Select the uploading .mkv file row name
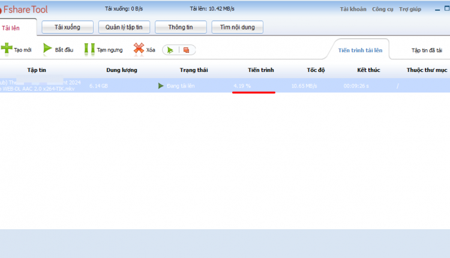The height and width of the screenshot is (258, 450). pyautogui.click(x=40, y=86)
